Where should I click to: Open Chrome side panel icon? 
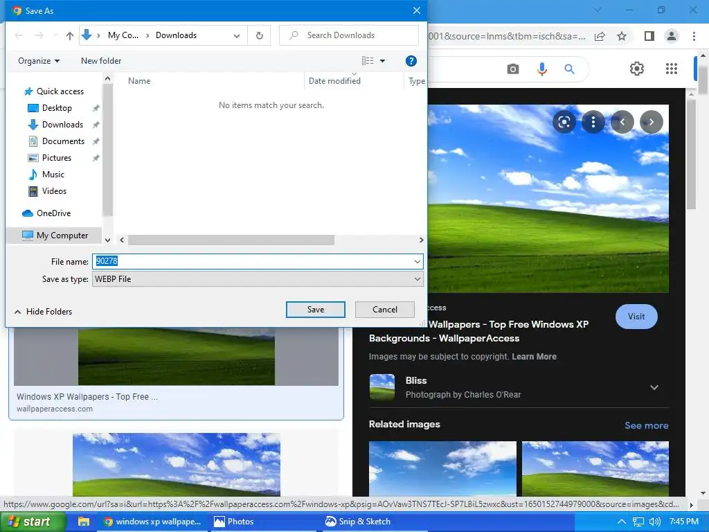coord(649,36)
